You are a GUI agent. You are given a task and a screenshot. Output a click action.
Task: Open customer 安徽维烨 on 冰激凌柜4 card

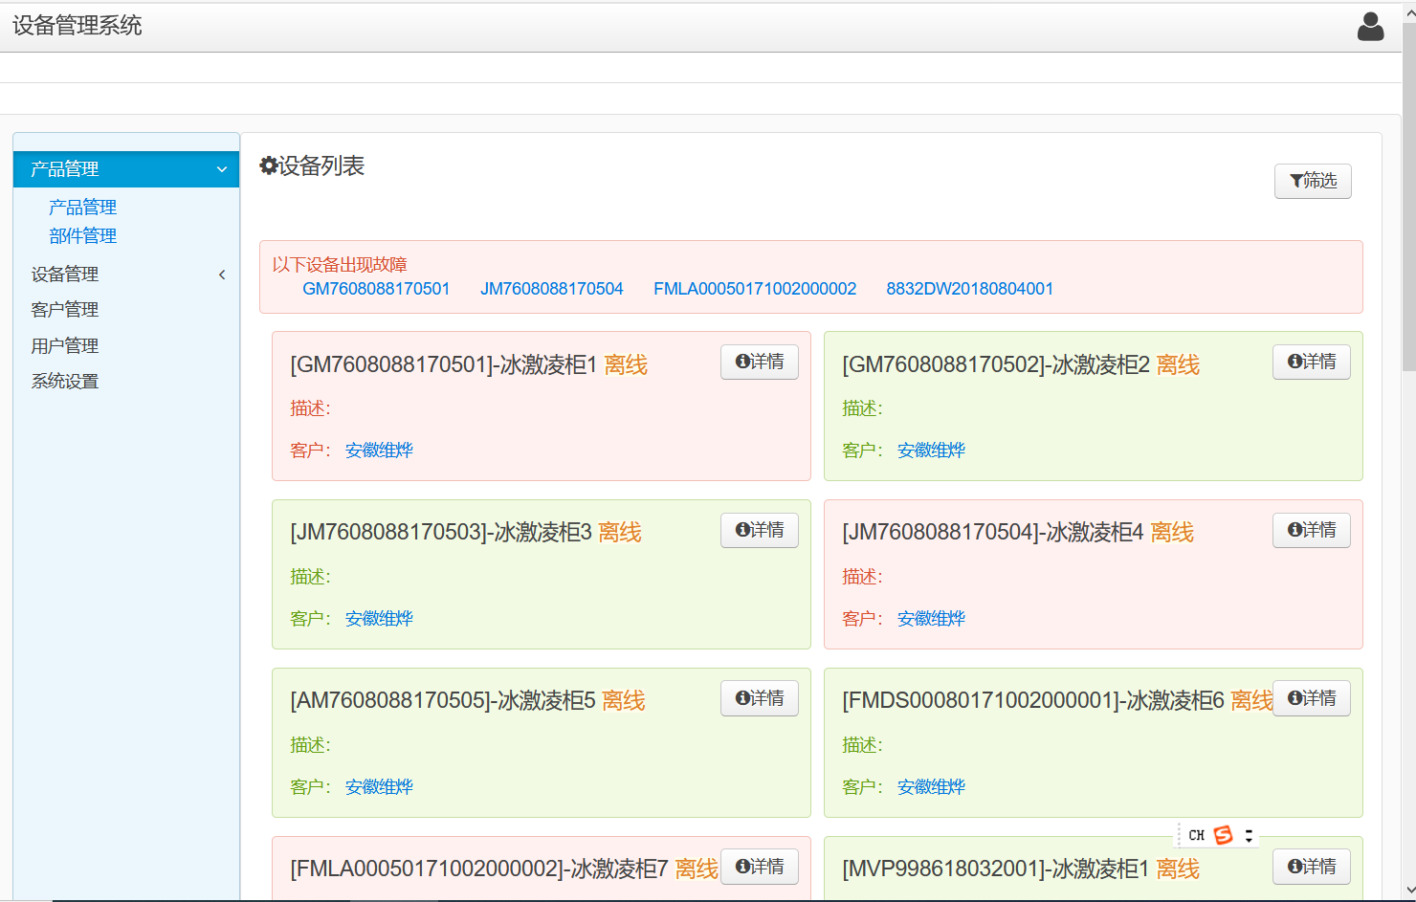pos(931,619)
